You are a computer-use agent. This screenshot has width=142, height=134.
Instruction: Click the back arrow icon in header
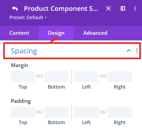click(x=15, y=9)
